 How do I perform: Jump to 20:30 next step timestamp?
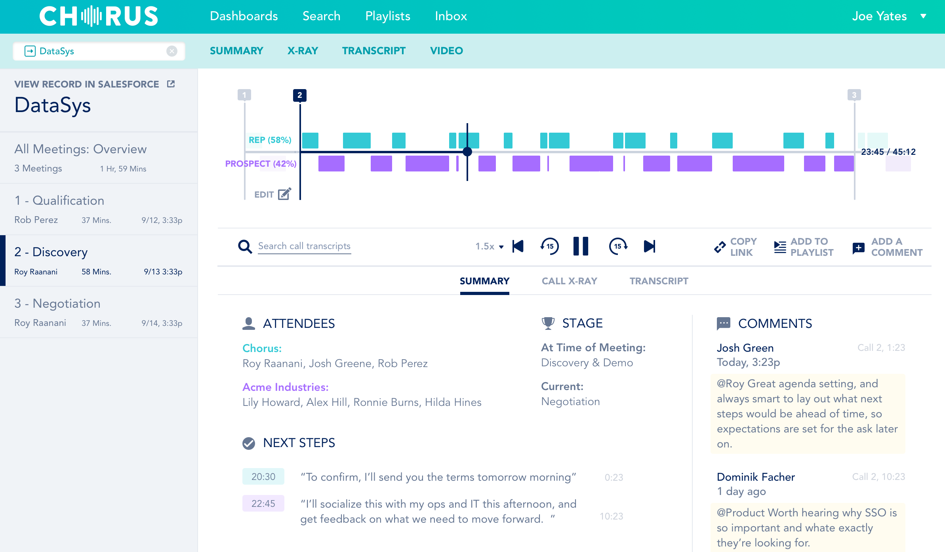263,477
